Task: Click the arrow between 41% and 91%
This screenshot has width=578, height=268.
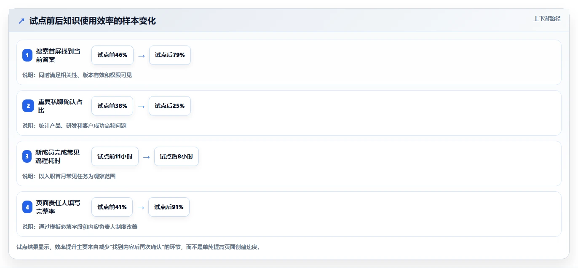Action: [141, 207]
